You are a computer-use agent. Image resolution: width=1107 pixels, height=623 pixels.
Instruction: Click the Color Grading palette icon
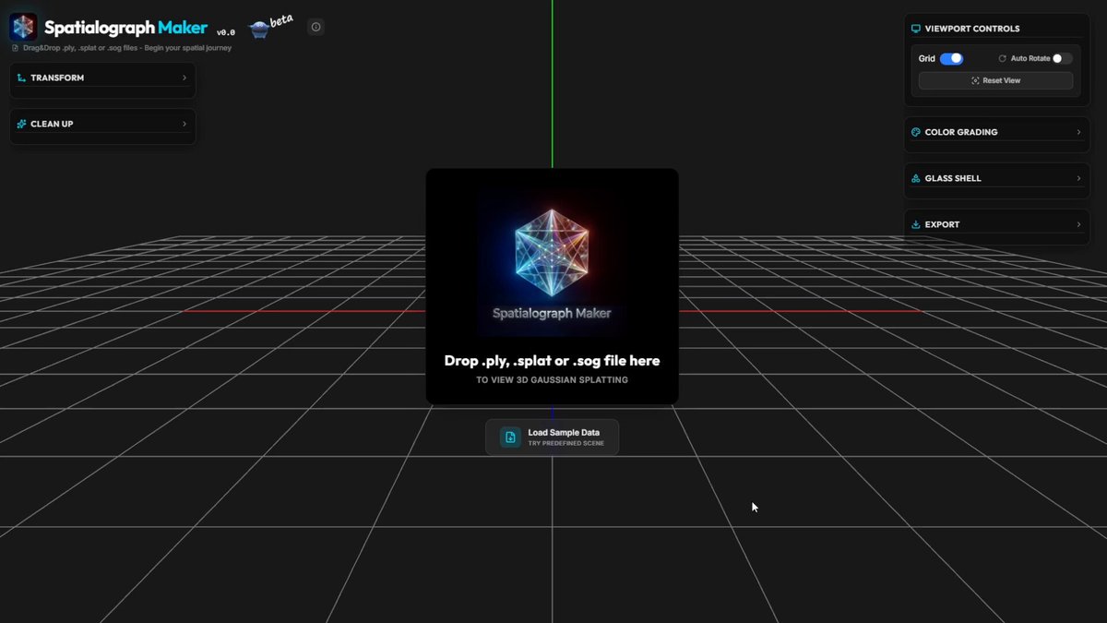[x=915, y=132]
